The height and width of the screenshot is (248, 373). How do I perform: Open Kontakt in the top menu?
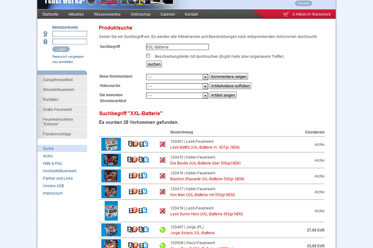191,14
